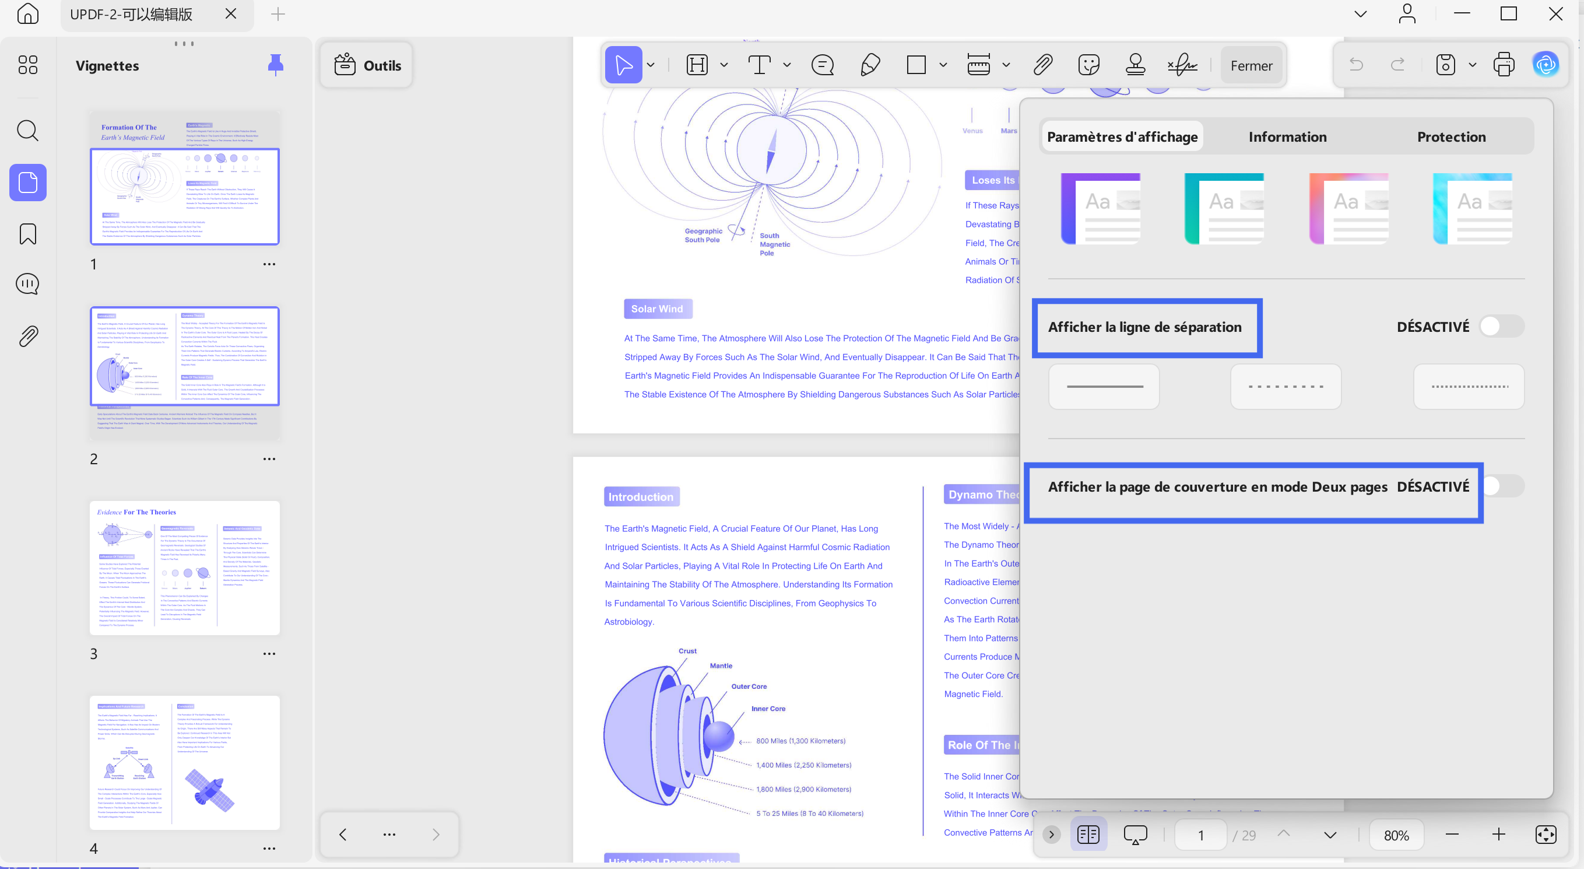This screenshot has width=1584, height=869.
Task: Expand the save options dropdown
Action: [1472, 65]
